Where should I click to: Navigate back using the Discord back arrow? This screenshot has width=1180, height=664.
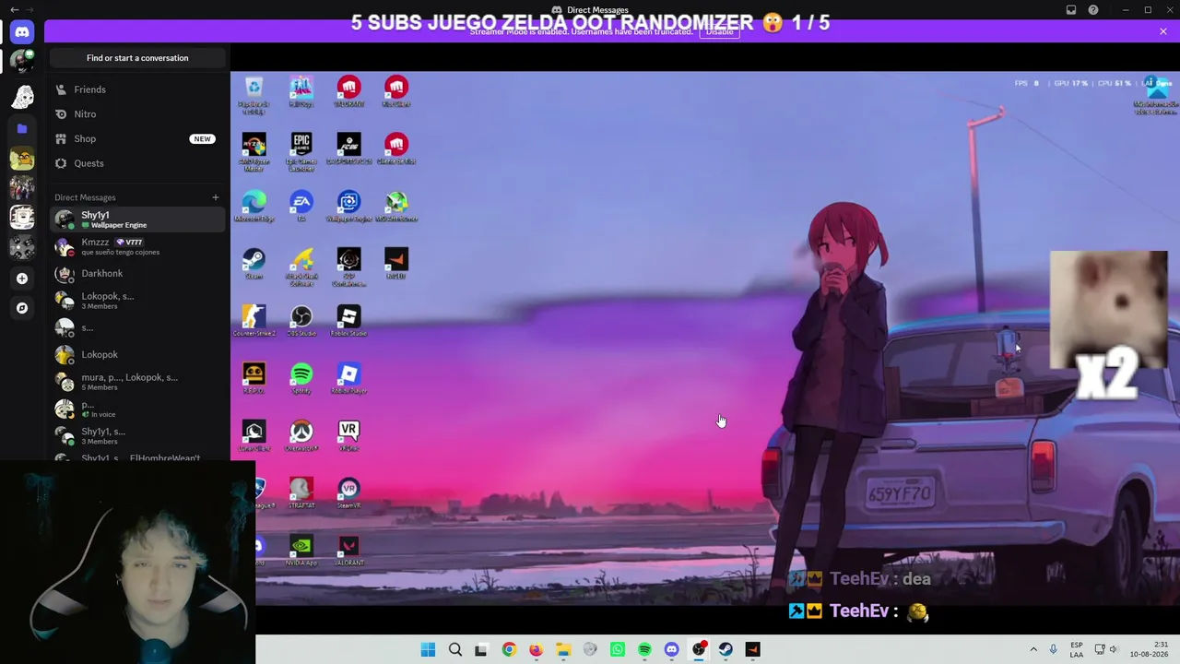14,9
